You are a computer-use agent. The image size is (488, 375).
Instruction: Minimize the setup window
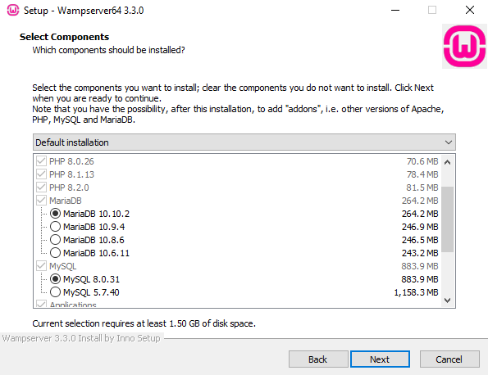(x=395, y=11)
